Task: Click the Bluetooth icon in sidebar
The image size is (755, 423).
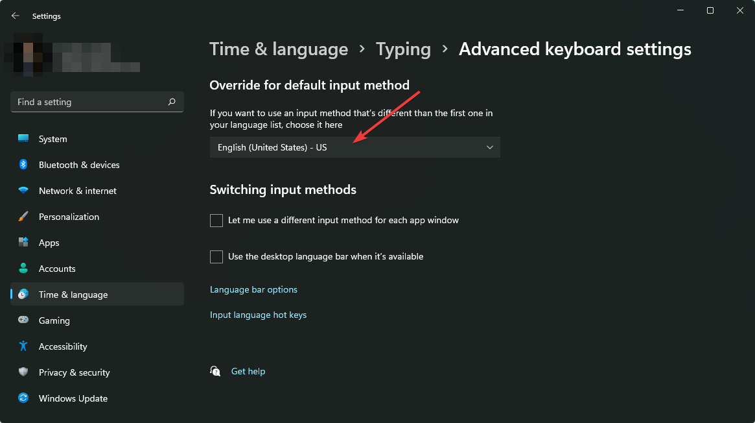Action: click(x=23, y=164)
